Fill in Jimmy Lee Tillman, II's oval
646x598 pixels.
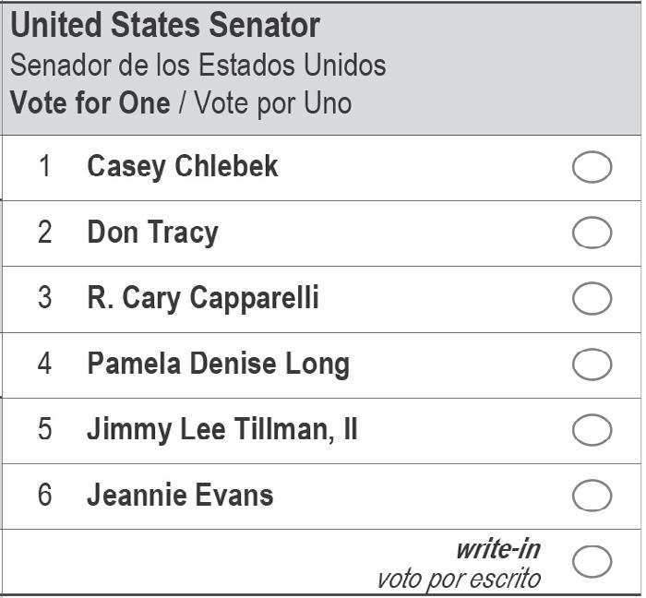coord(592,430)
